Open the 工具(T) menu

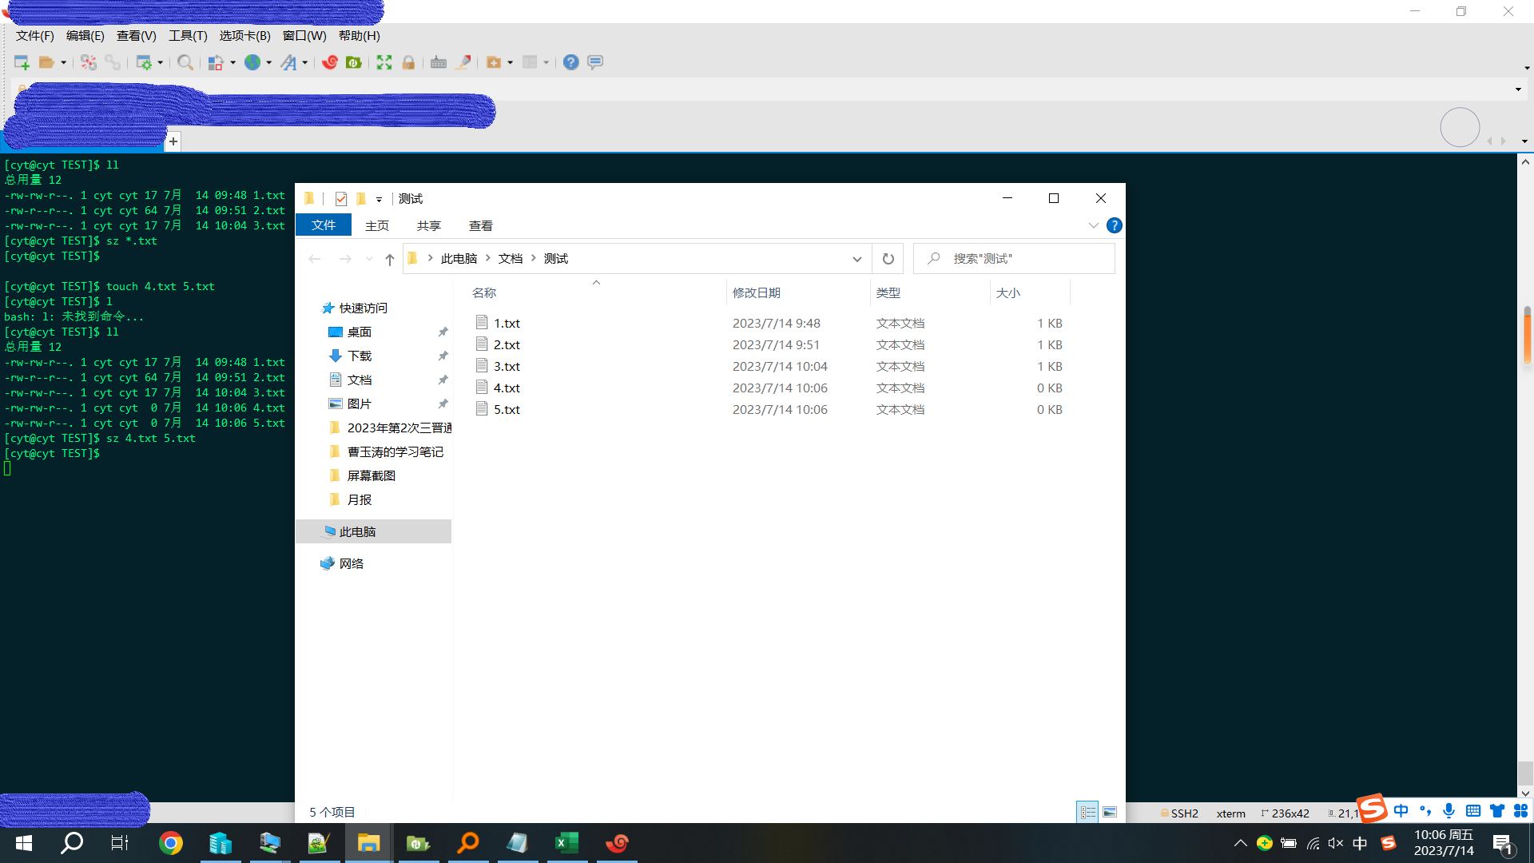pyautogui.click(x=188, y=36)
